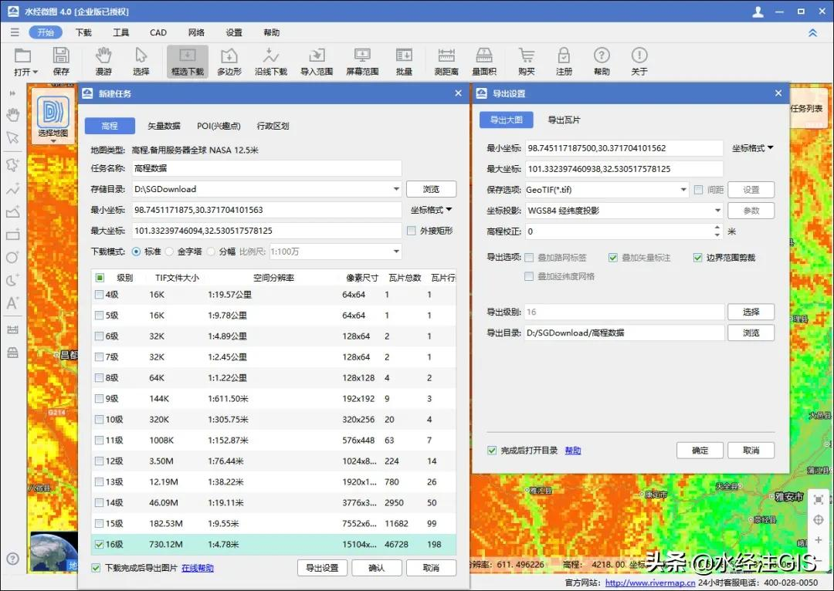Choose the 框选下载 box download tool

[x=187, y=61]
